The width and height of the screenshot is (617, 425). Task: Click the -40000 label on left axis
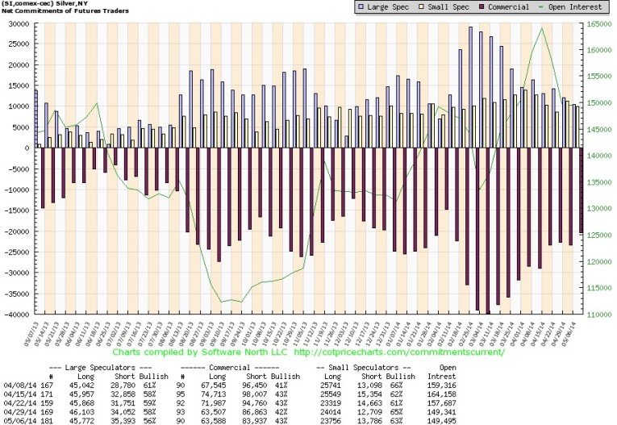[15, 315]
